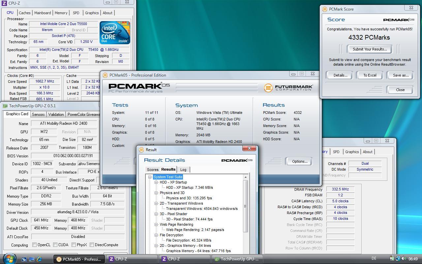This screenshot has height=264, width=422.
Task: Toggle the CUDA checkbox in GPU-Z
Action: pyautogui.click(x=55, y=245)
